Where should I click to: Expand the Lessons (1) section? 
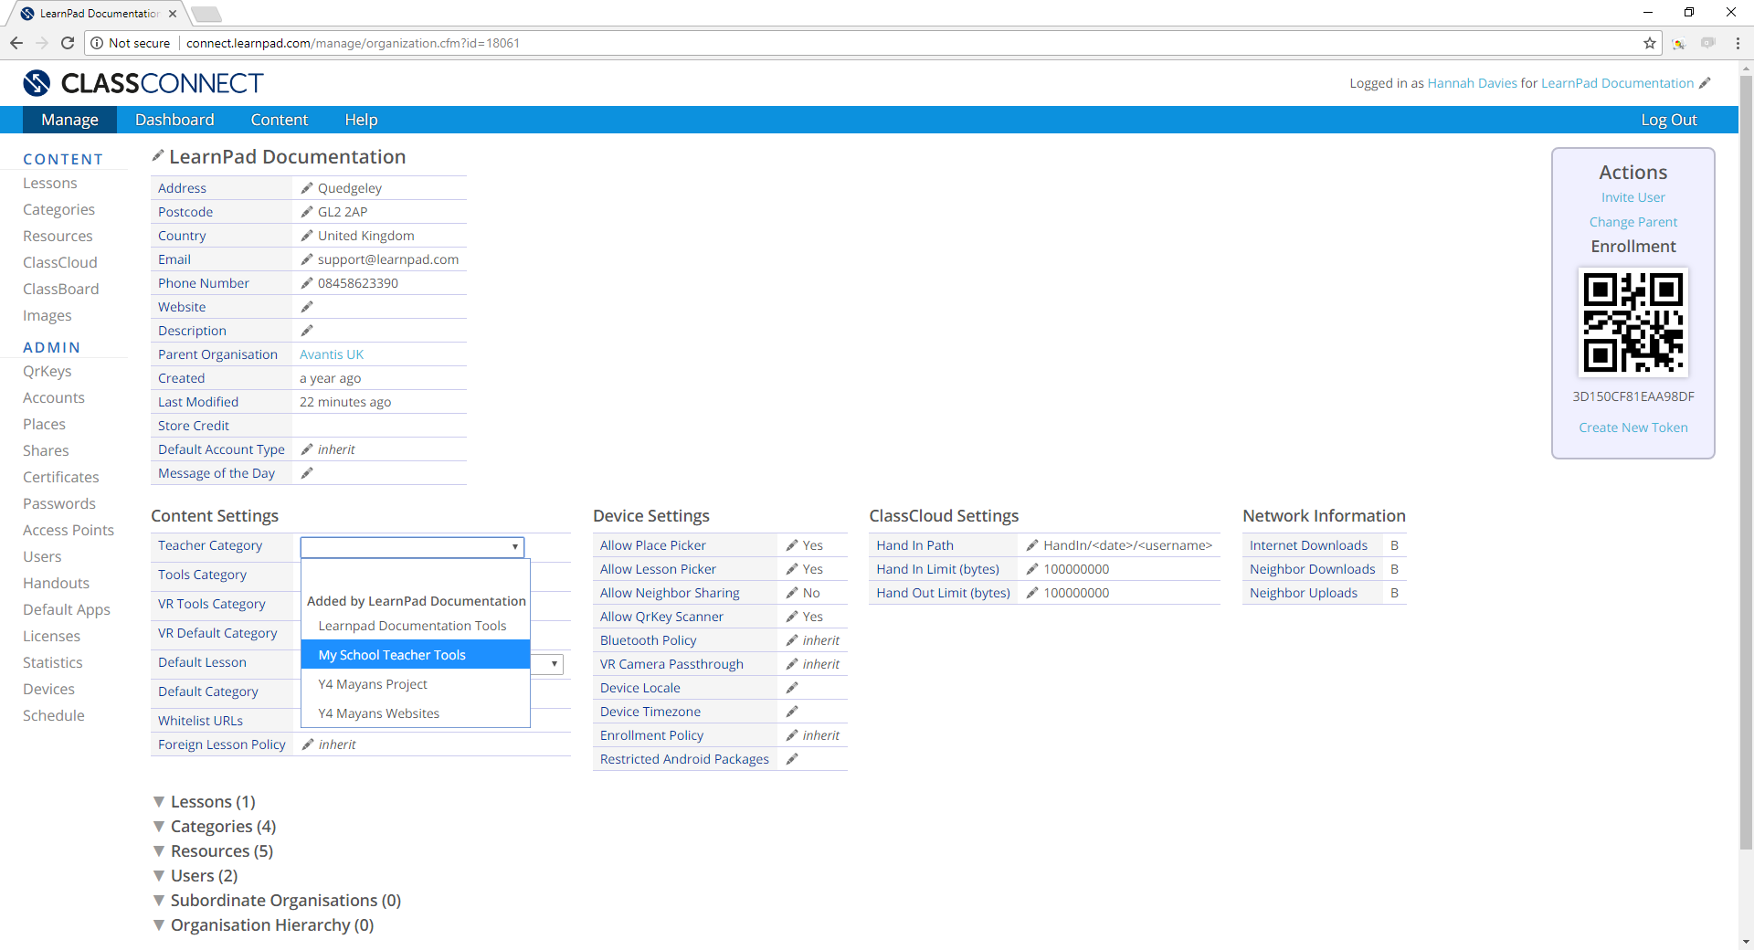[205, 802]
